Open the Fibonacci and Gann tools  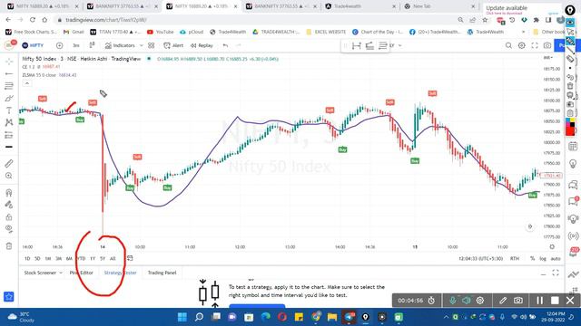tap(9, 86)
